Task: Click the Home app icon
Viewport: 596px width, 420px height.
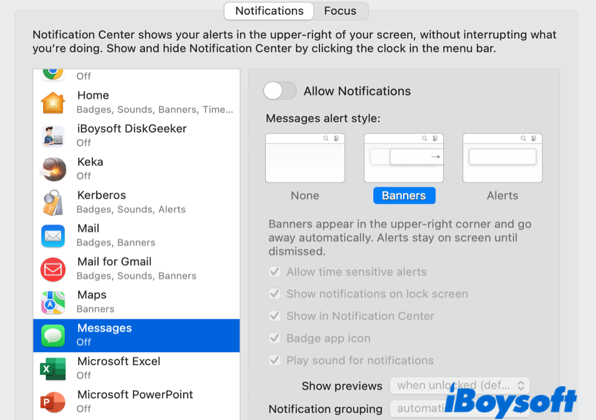Action: tap(53, 103)
